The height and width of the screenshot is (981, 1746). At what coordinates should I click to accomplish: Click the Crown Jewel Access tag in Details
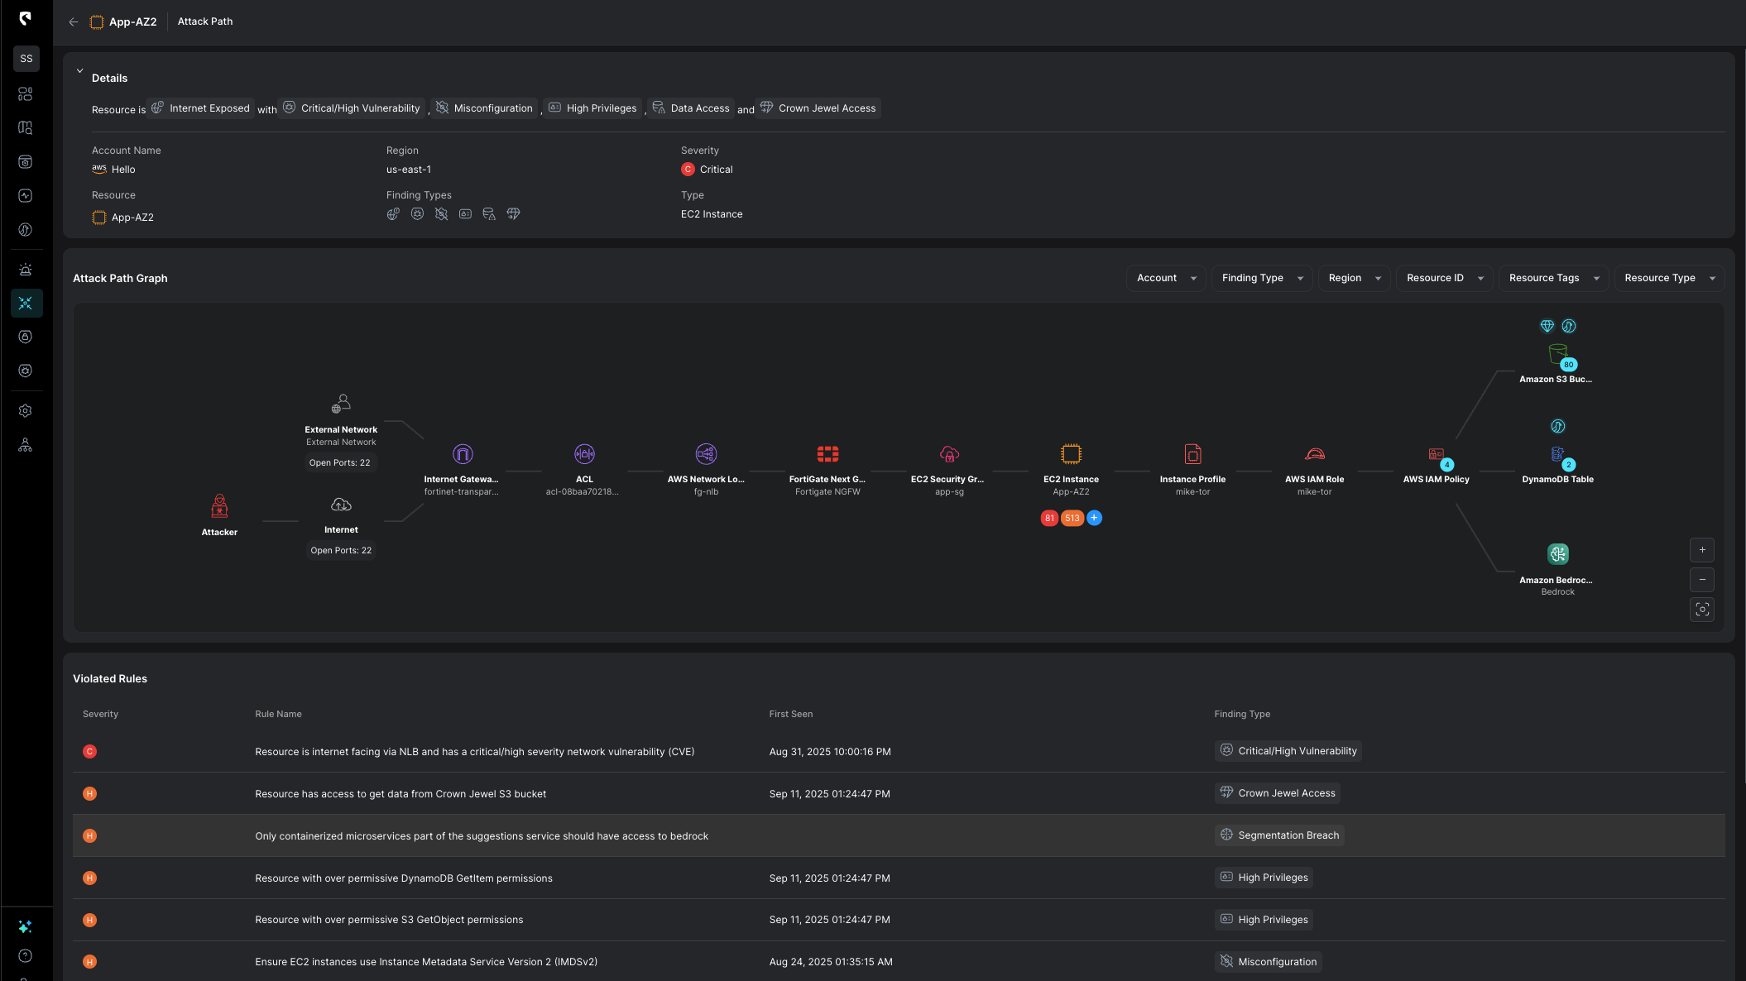(818, 108)
